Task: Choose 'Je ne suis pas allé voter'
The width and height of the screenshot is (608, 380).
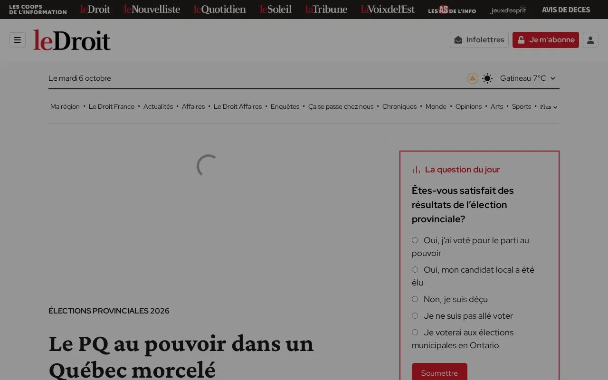Action: point(415,316)
